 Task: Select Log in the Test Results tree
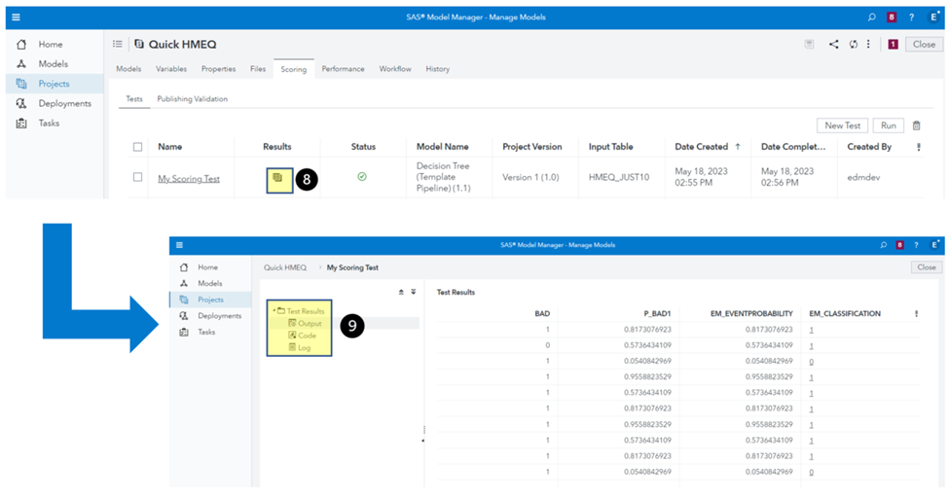(x=305, y=346)
